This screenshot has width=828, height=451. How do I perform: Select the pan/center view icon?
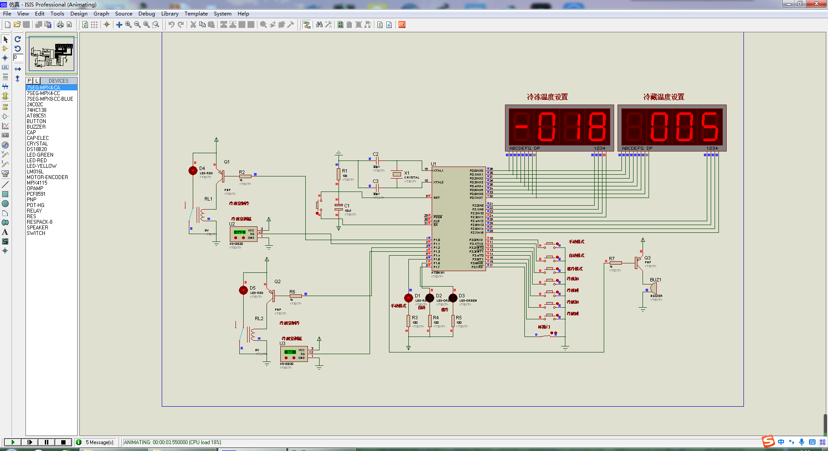(x=119, y=25)
